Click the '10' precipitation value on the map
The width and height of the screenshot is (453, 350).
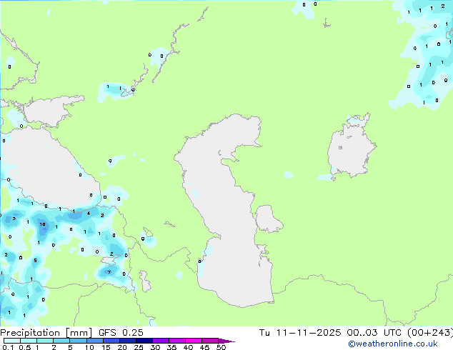tap(42, 224)
